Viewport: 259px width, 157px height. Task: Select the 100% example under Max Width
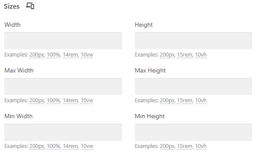(54, 100)
